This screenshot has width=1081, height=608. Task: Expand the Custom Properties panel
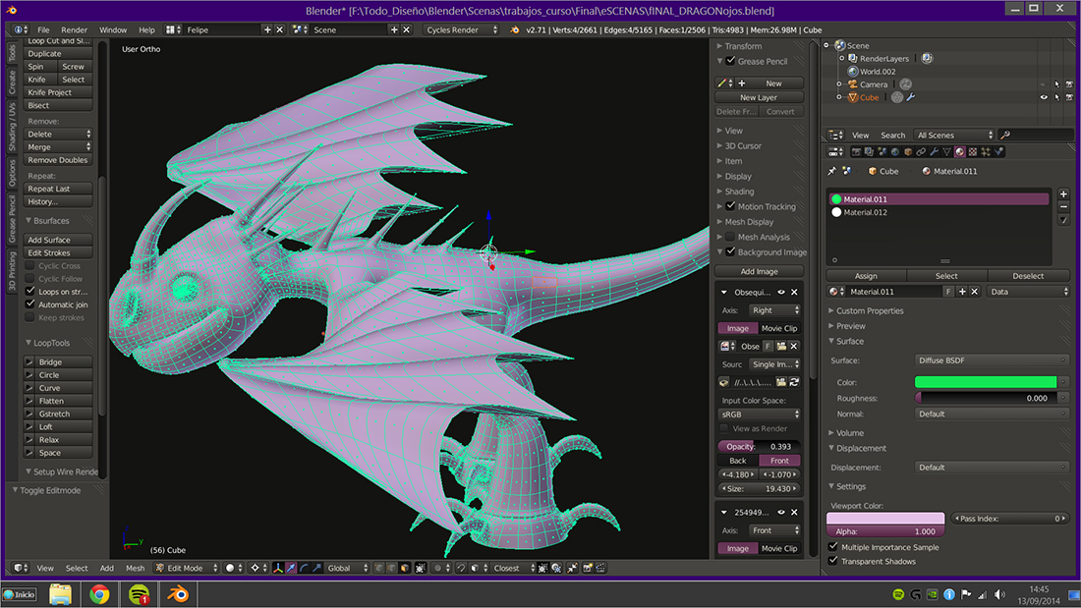(x=870, y=310)
